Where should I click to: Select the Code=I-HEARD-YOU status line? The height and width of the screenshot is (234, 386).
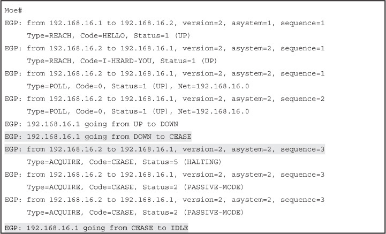(122, 61)
